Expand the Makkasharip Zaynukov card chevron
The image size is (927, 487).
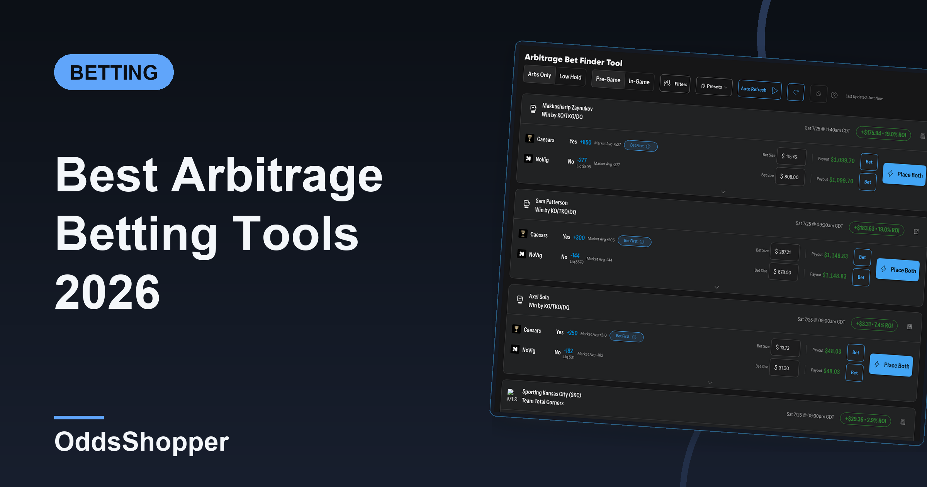pos(723,192)
